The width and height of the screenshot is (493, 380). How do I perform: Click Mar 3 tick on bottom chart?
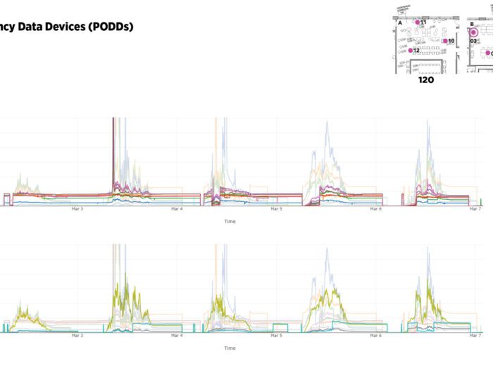pos(77,336)
